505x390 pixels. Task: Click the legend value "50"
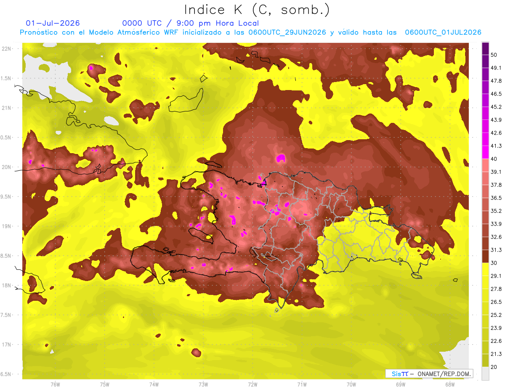[494, 55]
